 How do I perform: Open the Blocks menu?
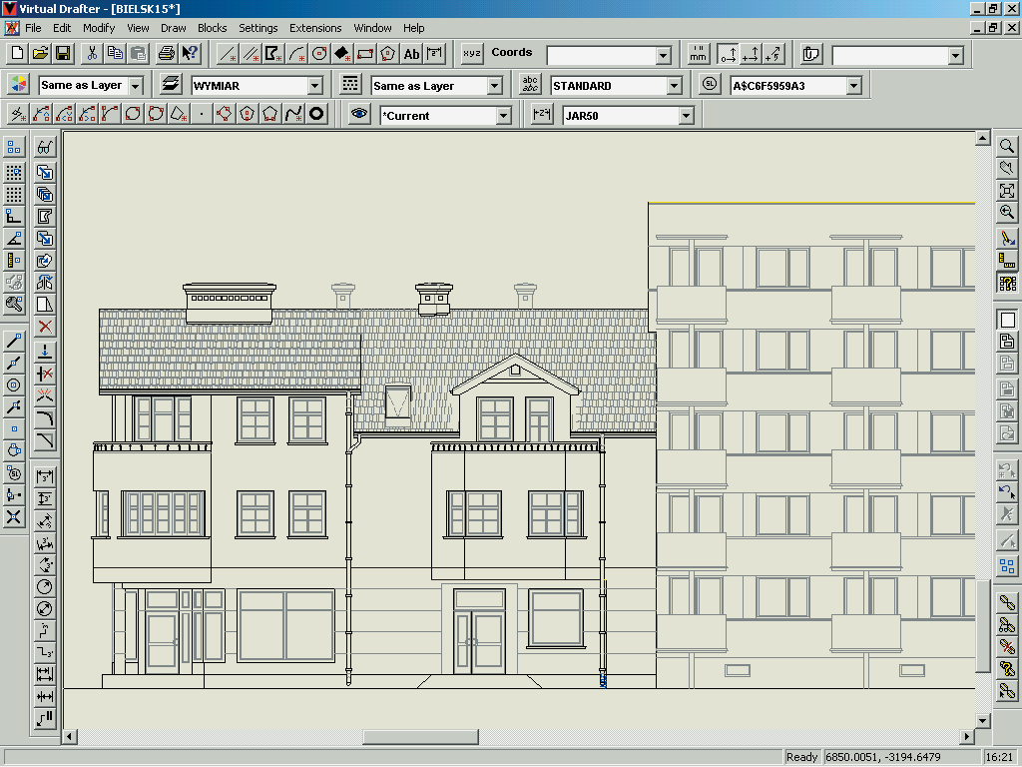click(x=212, y=28)
